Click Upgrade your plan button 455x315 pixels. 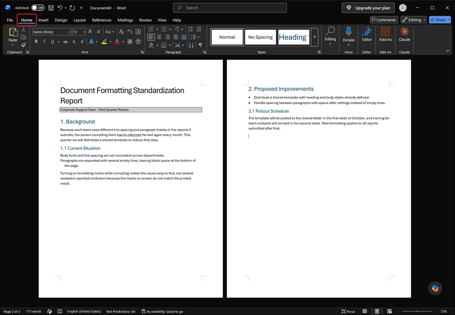click(368, 8)
